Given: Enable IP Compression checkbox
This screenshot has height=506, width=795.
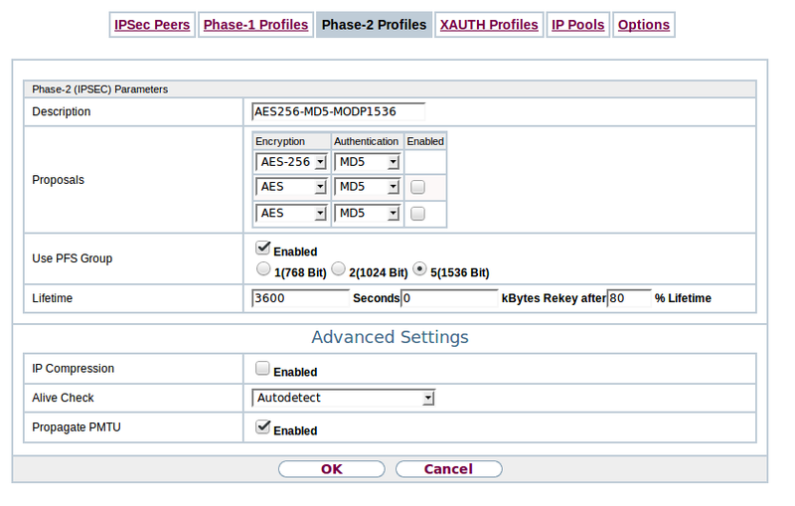Looking at the screenshot, I should (x=263, y=369).
